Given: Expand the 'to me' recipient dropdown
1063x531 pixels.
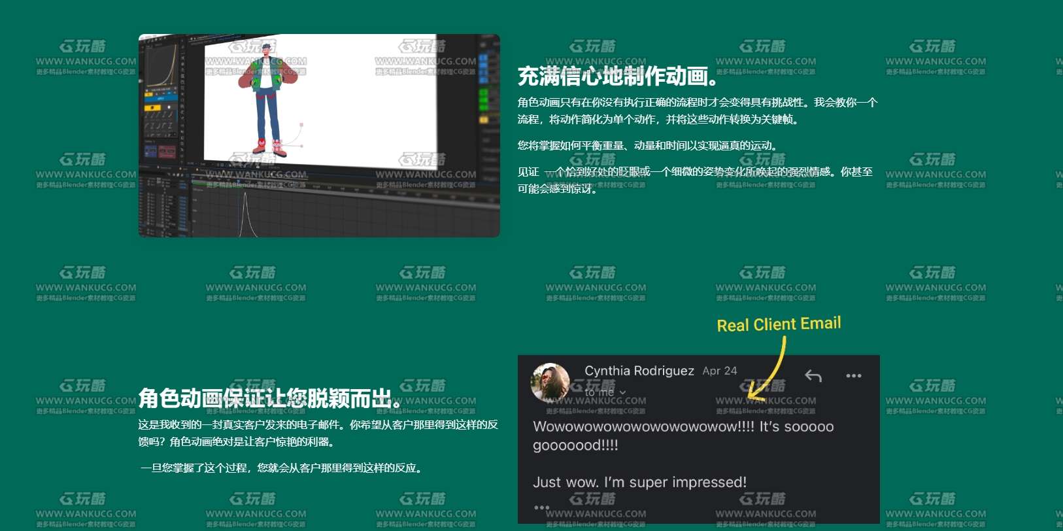Looking at the screenshot, I should pos(605,392).
